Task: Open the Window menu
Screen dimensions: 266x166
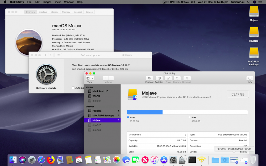Action: tap(69, 2)
